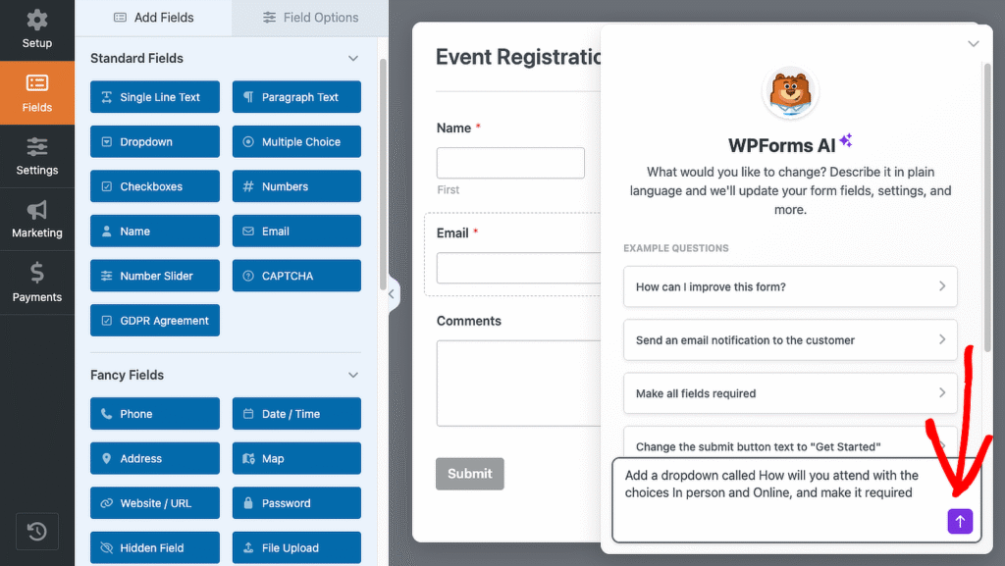1005x566 pixels.
Task: Click the Event Registration form title
Action: (x=518, y=57)
